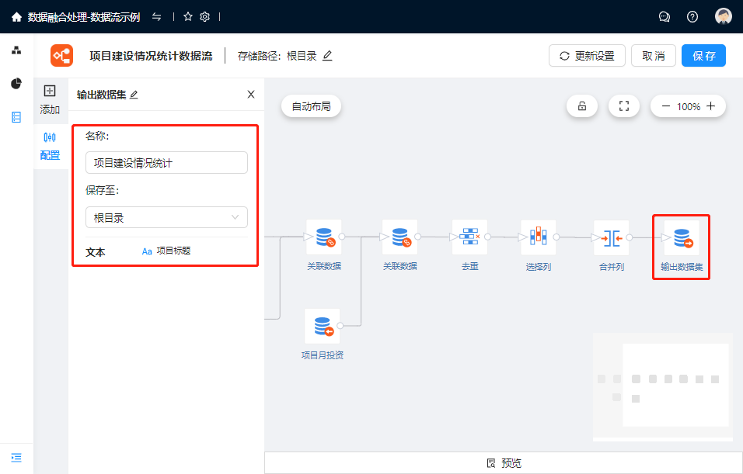Image resolution: width=743 pixels, height=474 pixels.
Task: Expand the bottom-left sidebar collapse icon
Action: coord(16,457)
